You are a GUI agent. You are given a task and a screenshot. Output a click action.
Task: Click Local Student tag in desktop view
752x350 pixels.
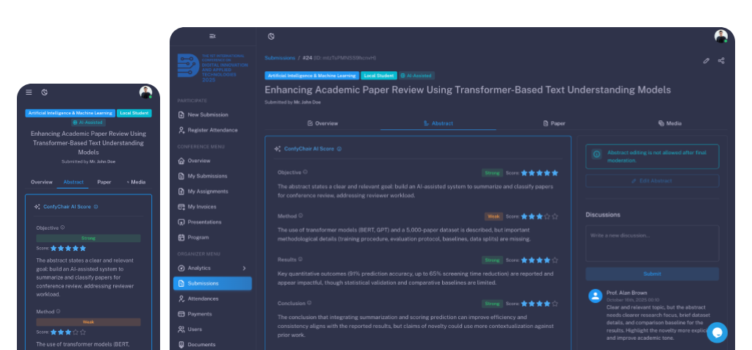click(379, 76)
